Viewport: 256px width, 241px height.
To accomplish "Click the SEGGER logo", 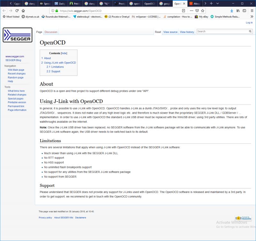I will (18, 35).
